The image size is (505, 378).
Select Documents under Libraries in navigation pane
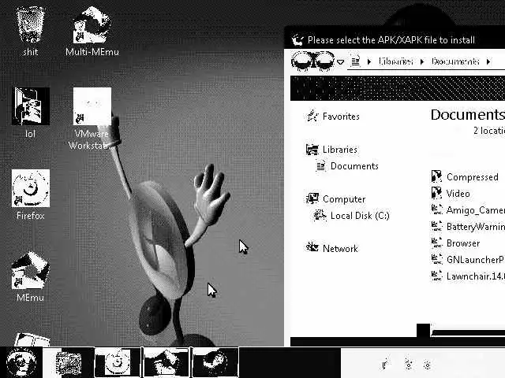click(x=354, y=166)
